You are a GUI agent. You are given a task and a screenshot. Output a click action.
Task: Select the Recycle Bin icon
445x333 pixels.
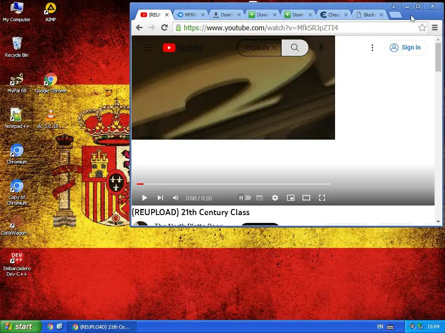[x=17, y=47]
